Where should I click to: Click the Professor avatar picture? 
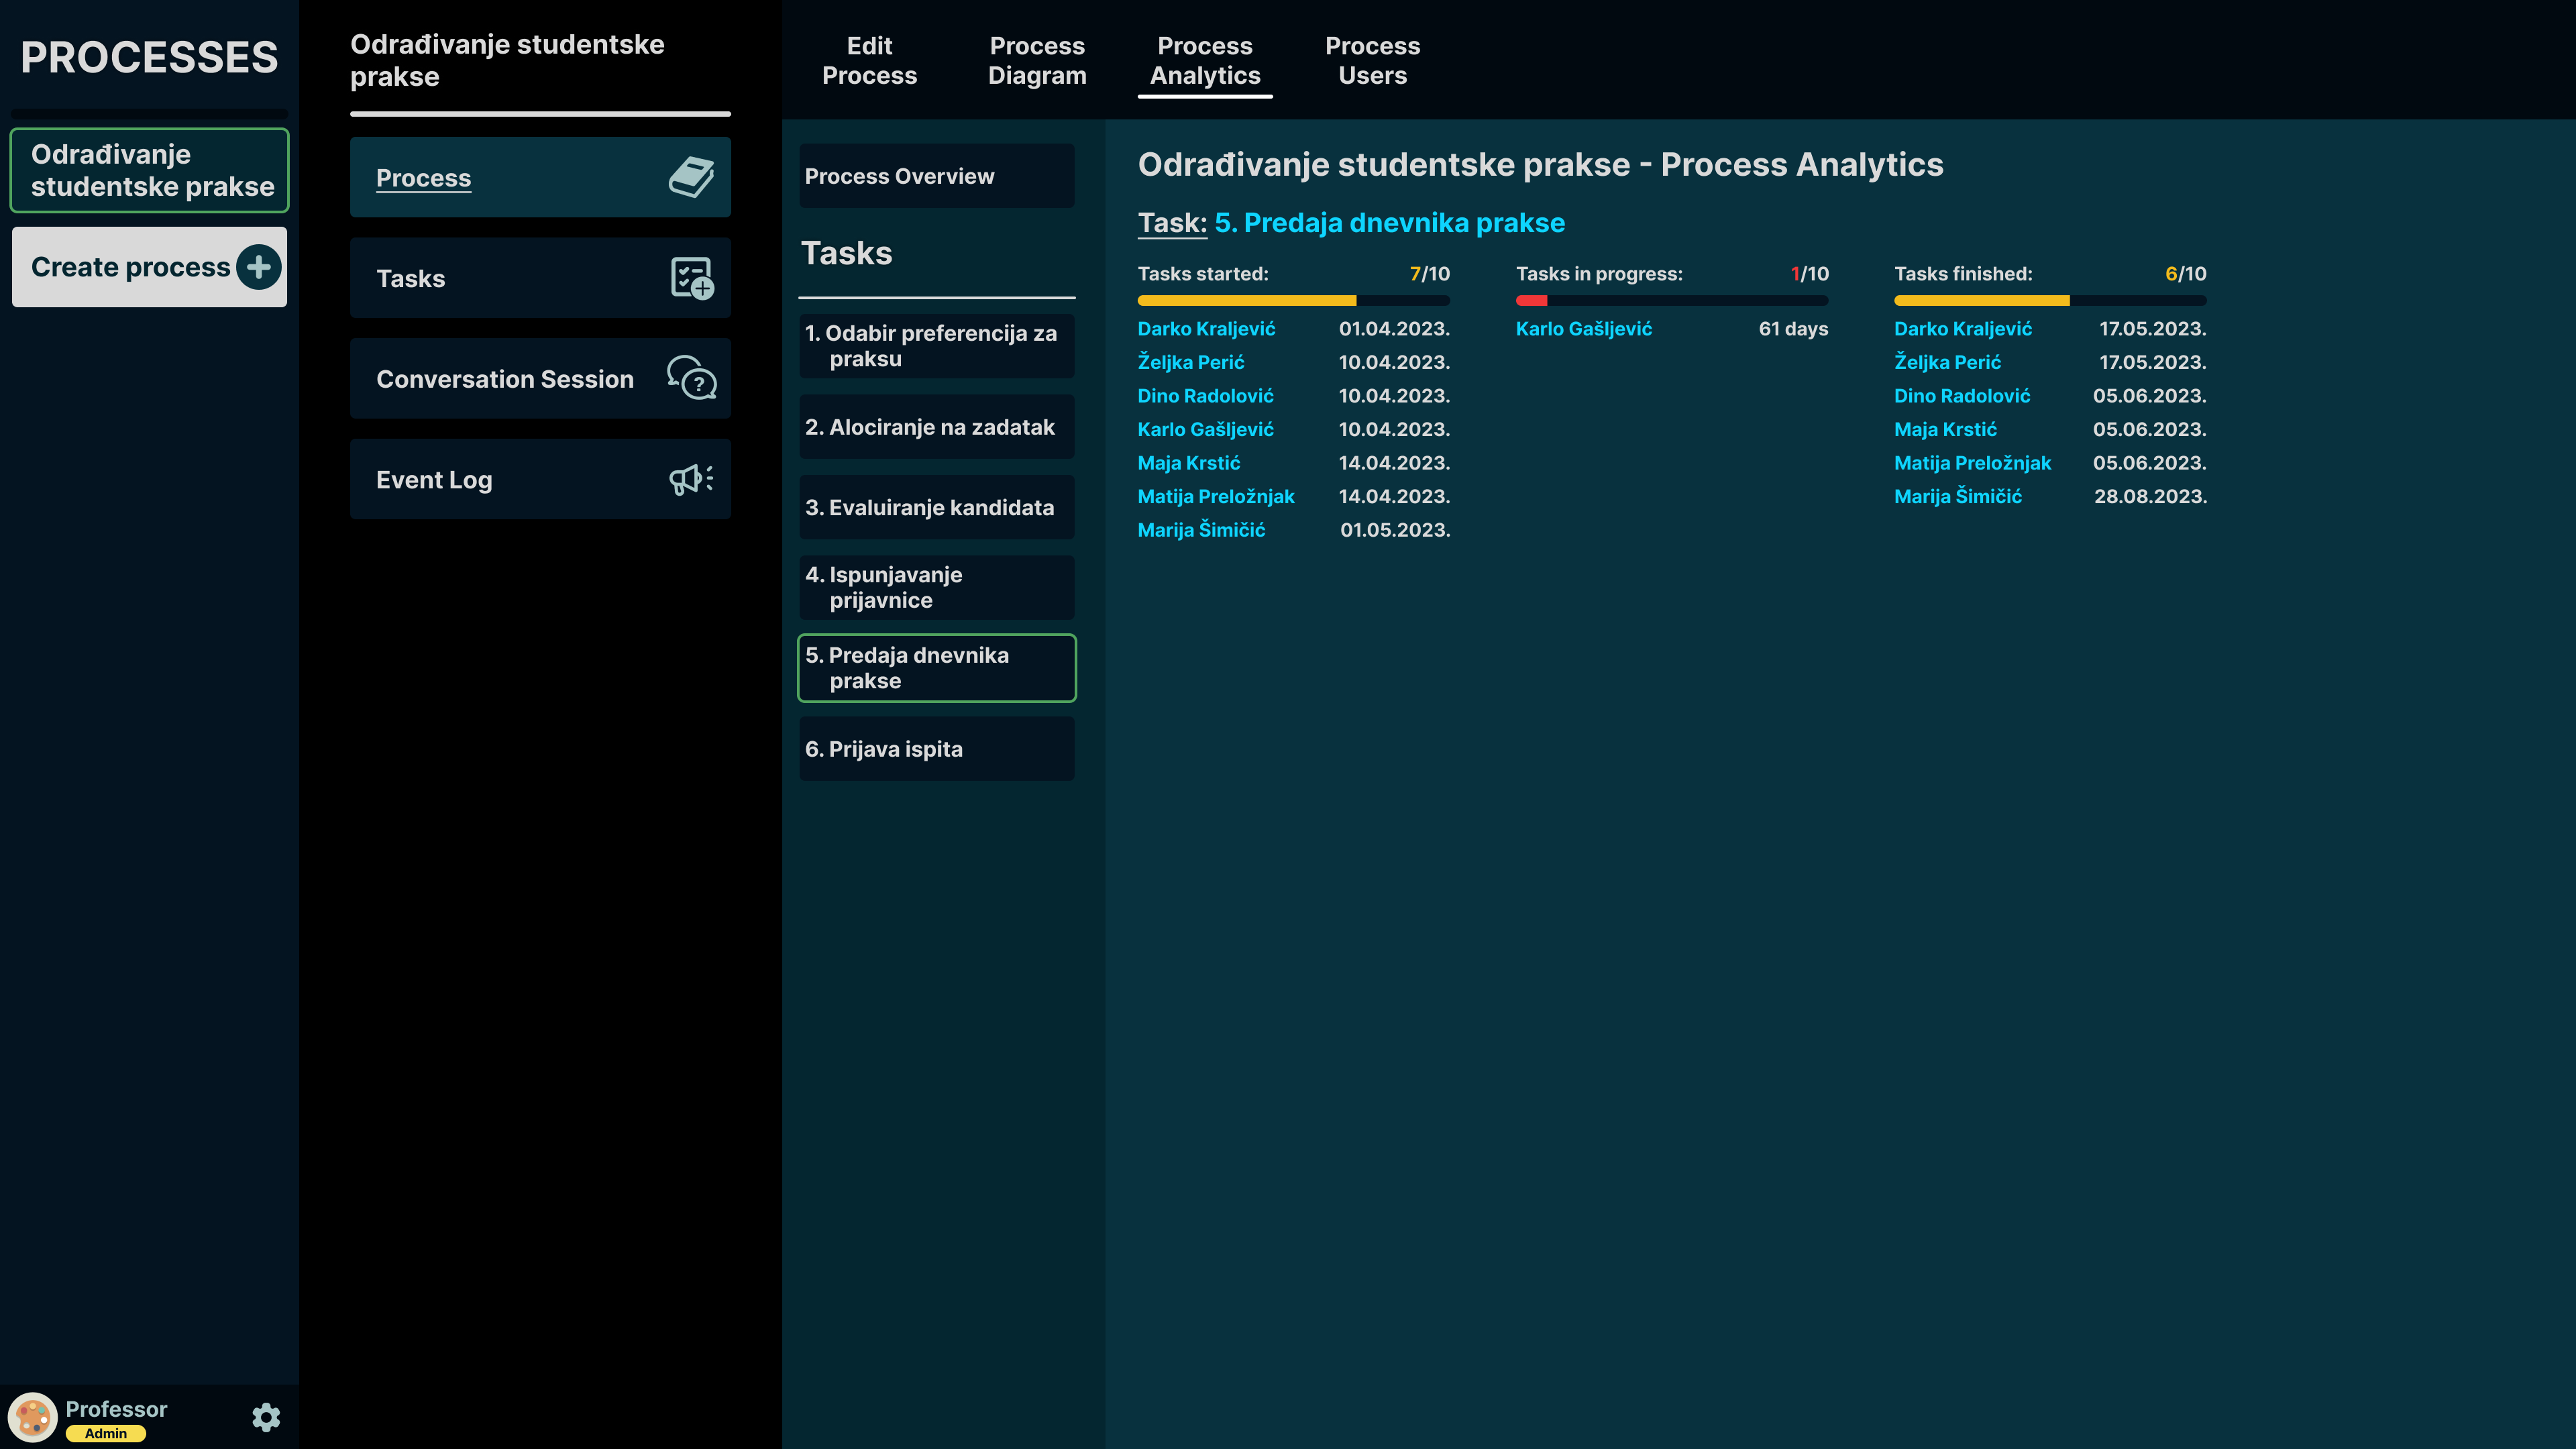(33, 1417)
